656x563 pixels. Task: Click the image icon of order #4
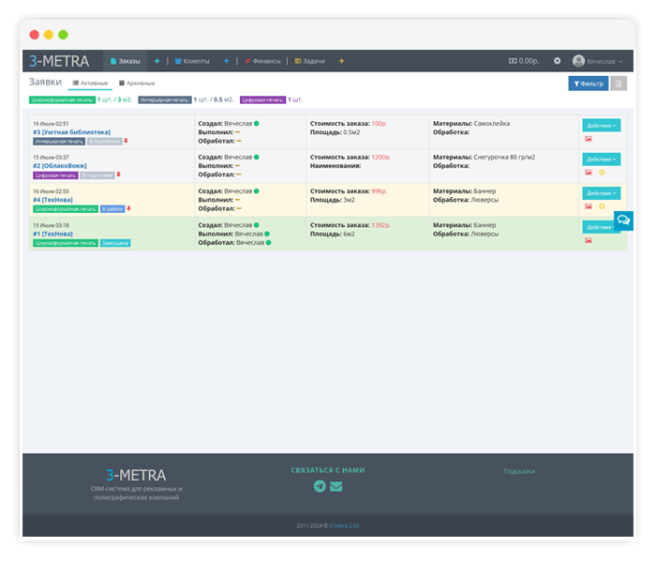pyautogui.click(x=589, y=206)
